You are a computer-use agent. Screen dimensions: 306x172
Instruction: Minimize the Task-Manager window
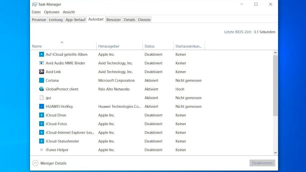pos(242,4)
